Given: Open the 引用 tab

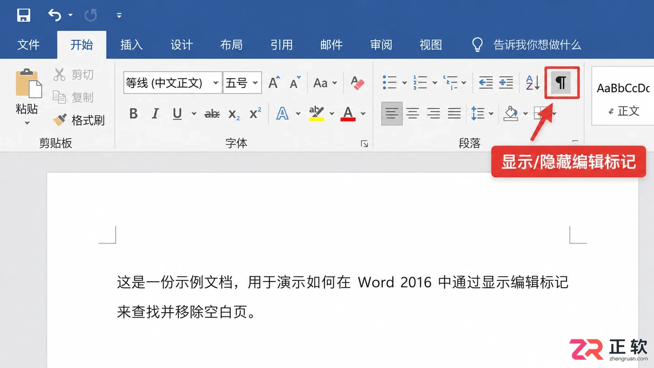Looking at the screenshot, I should pos(282,45).
